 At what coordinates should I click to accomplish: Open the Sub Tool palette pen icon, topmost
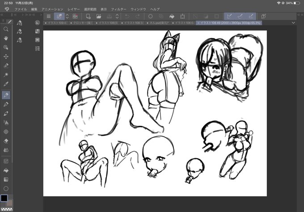[19, 23]
